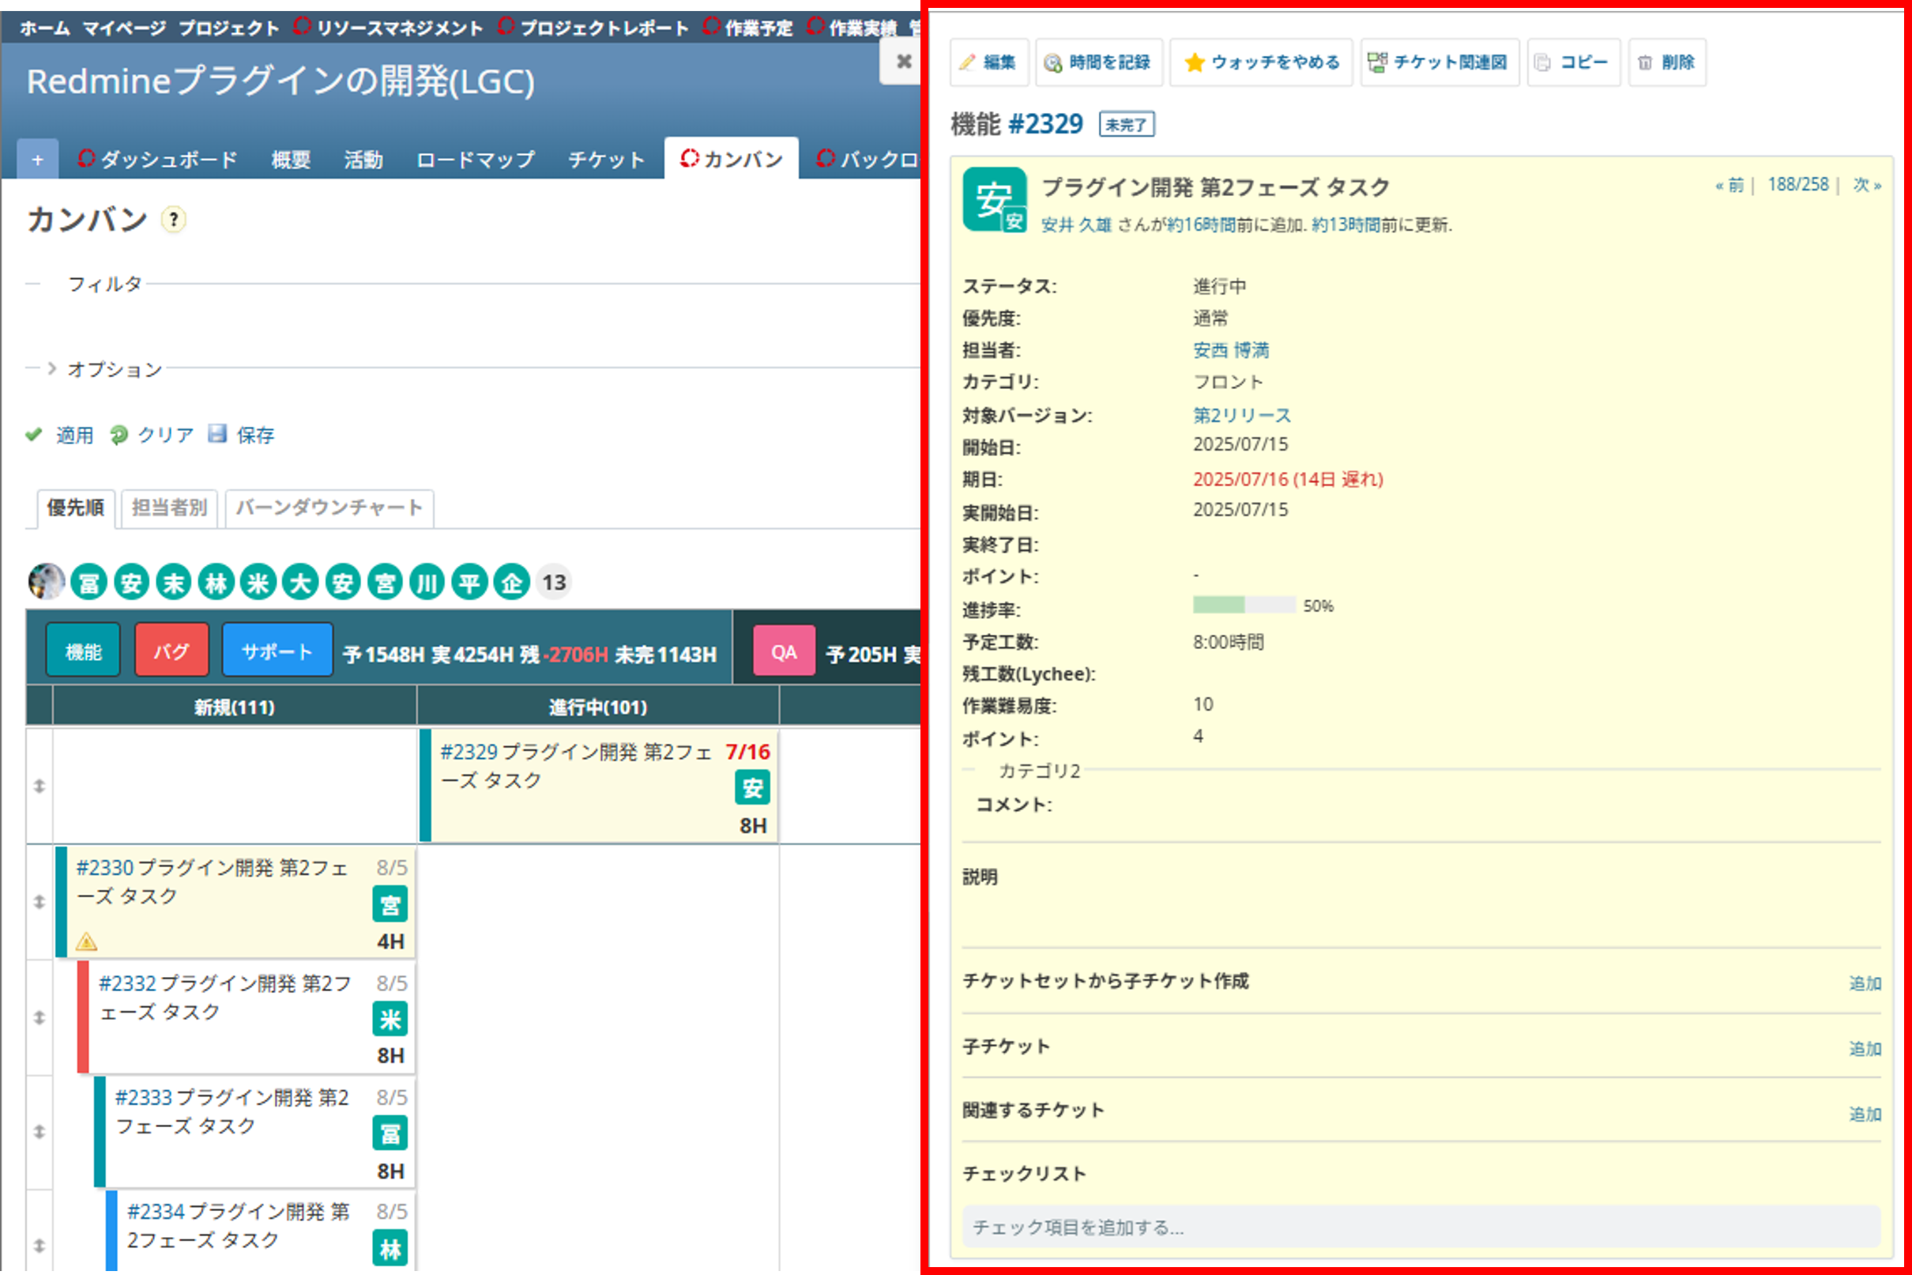The image size is (1912, 1275).
Task: Filter by 企 member avatar
Action: point(512,583)
